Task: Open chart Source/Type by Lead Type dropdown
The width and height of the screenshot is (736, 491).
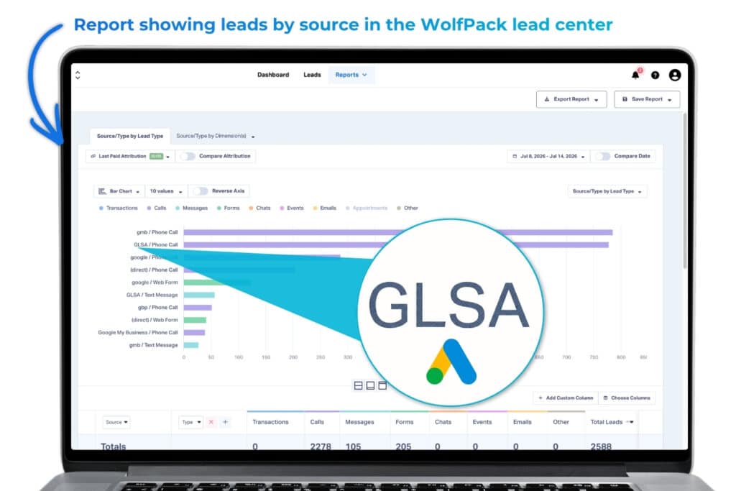Action: click(607, 191)
